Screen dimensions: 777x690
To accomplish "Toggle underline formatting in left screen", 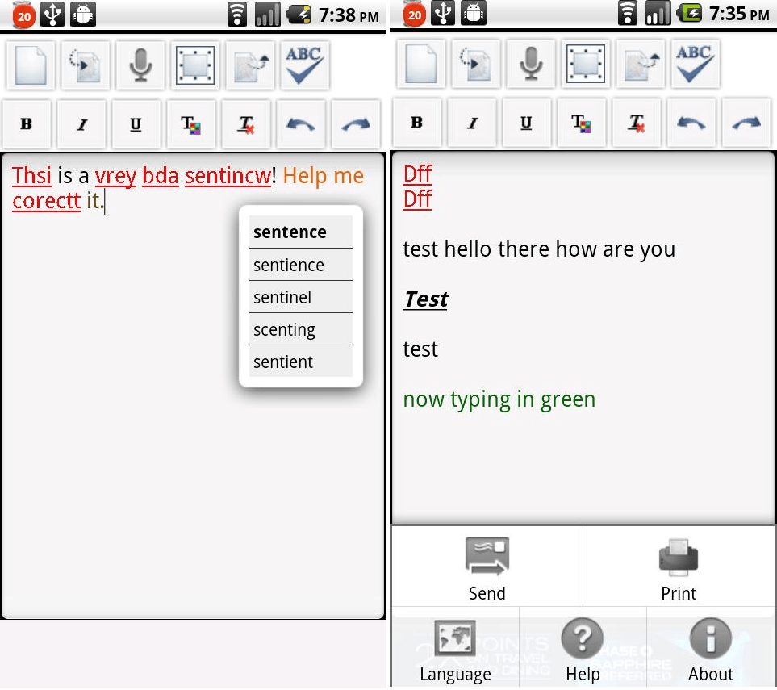I will [x=136, y=124].
